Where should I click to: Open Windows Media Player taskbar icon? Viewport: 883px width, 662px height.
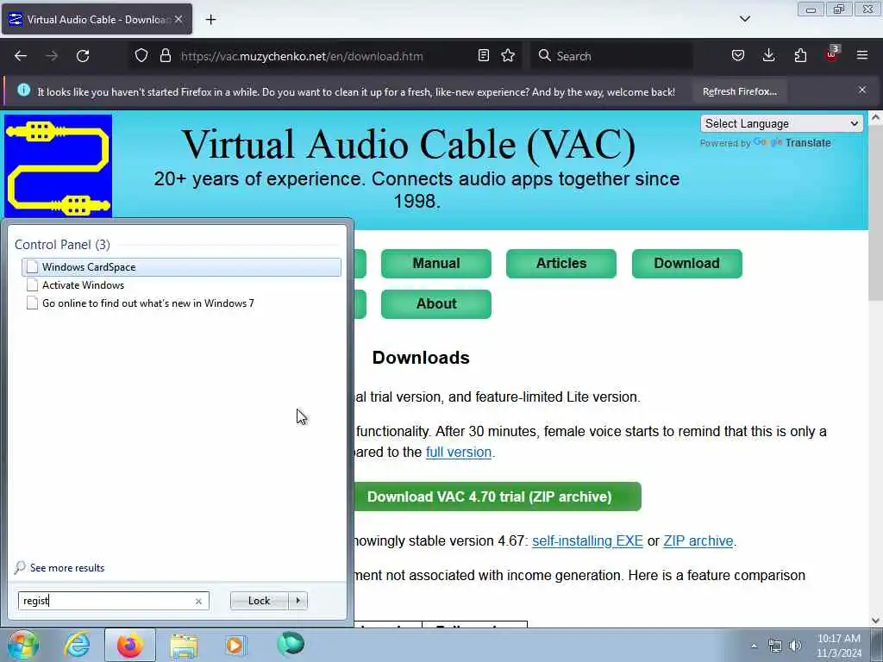(x=235, y=645)
